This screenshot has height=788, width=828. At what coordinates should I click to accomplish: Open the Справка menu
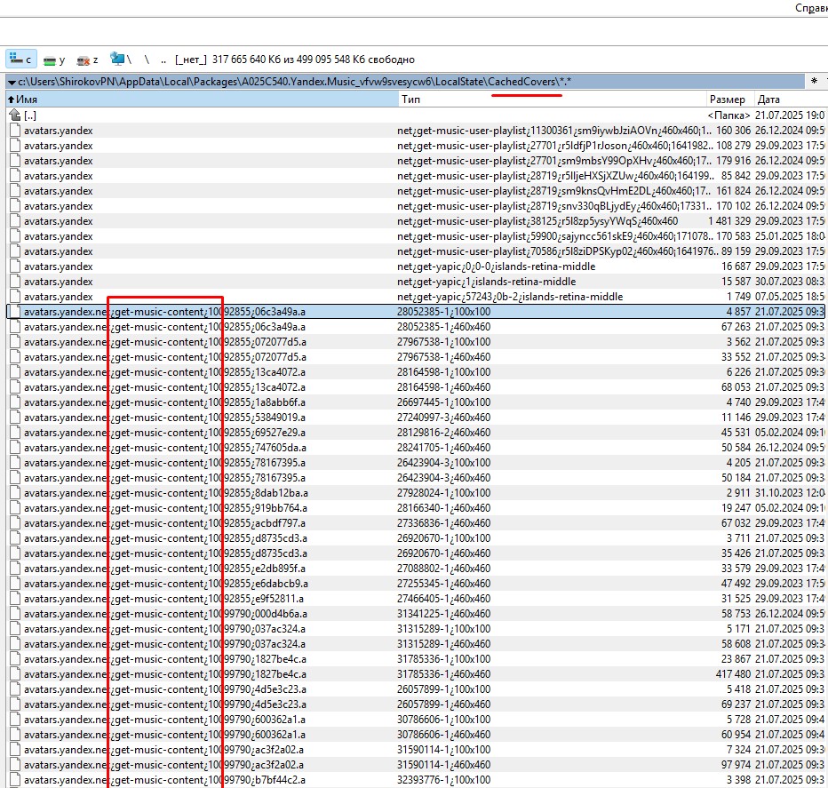click(810, 7)
